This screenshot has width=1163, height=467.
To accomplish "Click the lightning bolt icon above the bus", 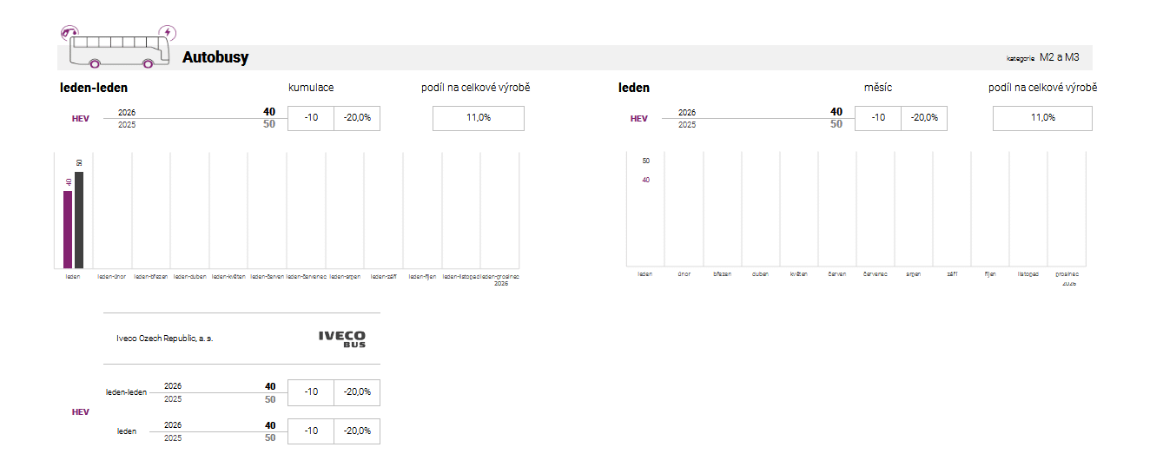I will tap(168, 33).
